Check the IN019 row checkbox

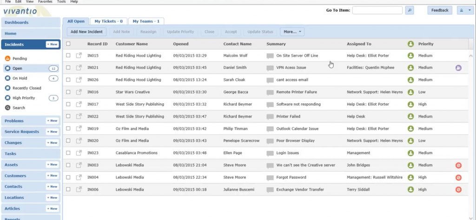click(x=68, y=128)
